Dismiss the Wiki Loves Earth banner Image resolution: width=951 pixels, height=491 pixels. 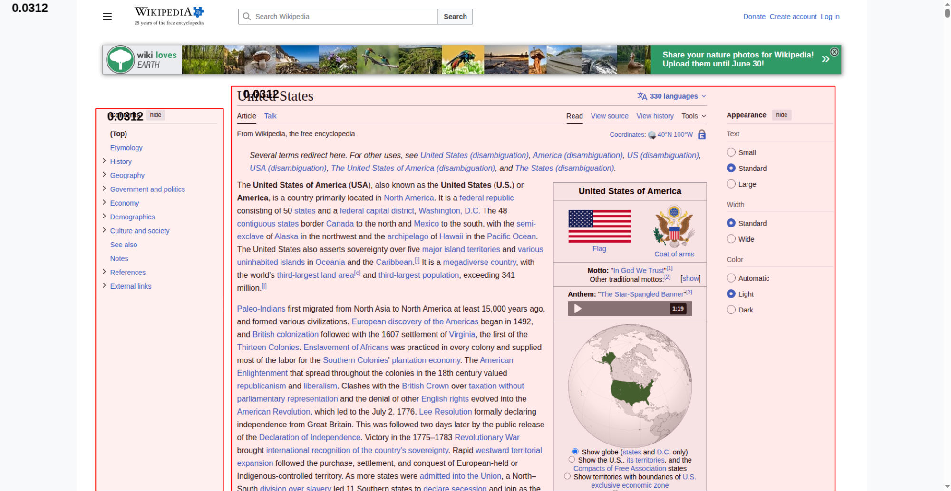click(x=834, y=52)
